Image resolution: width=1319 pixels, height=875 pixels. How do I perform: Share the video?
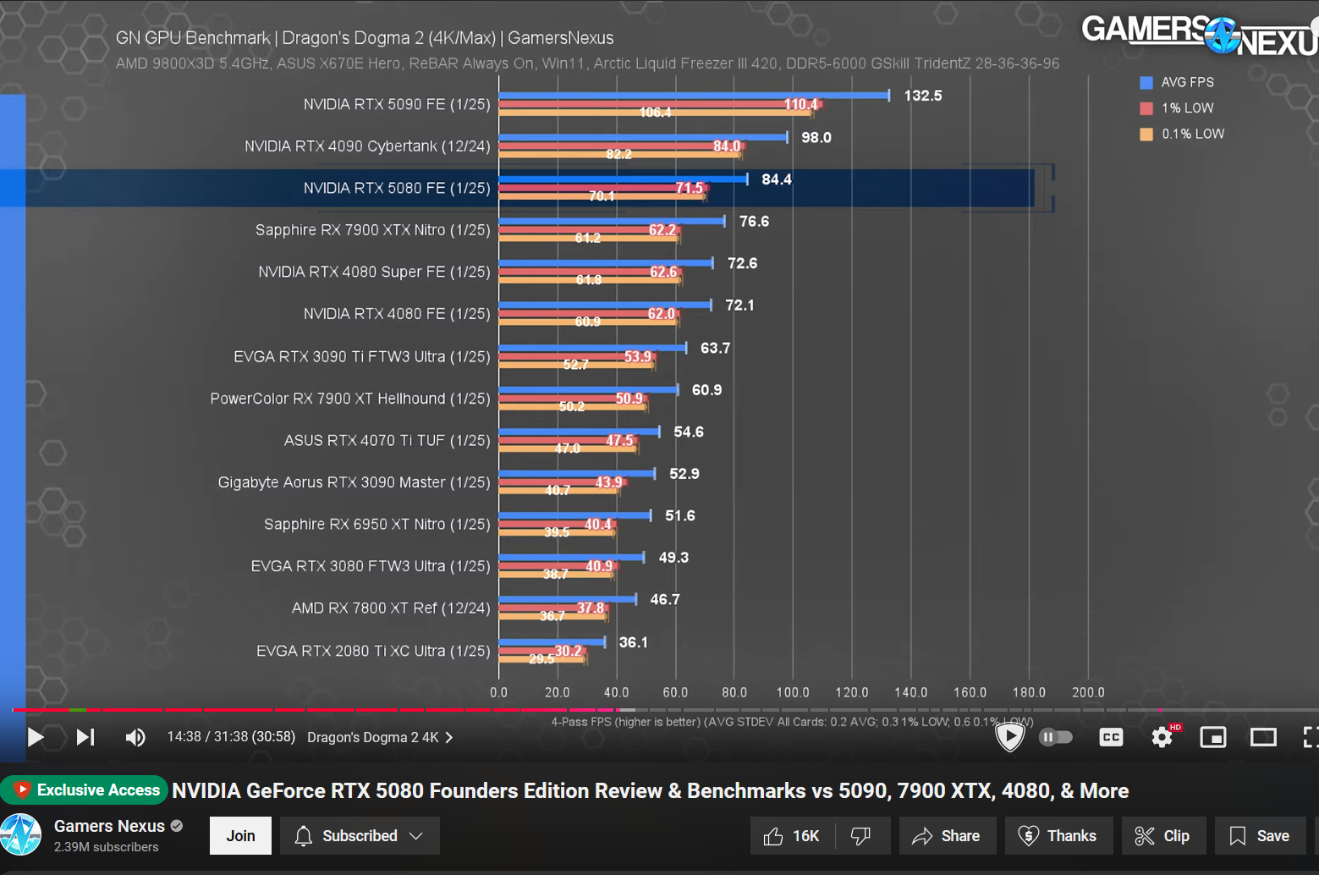pyautogui.click(x=947, y=836)
